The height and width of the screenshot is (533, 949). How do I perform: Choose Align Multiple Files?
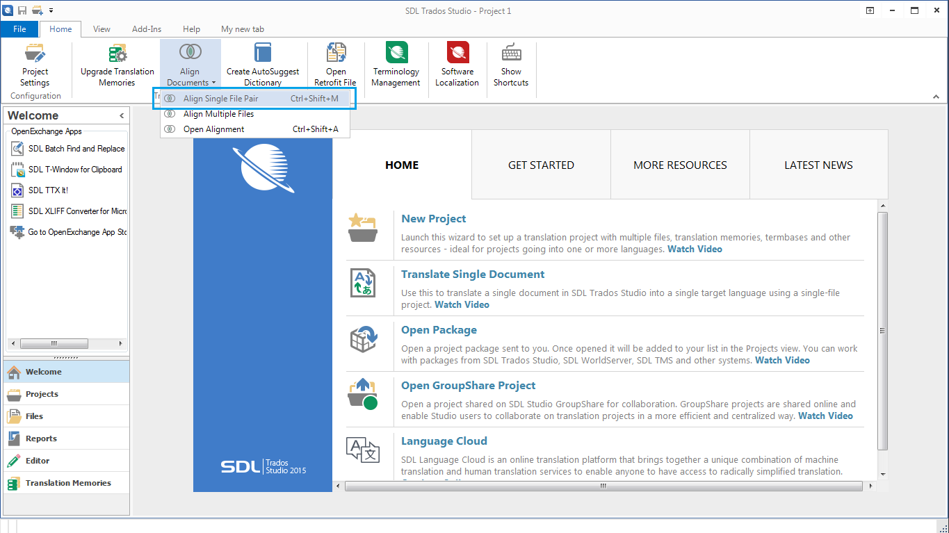pyautogui.click(x=255, y=114)
